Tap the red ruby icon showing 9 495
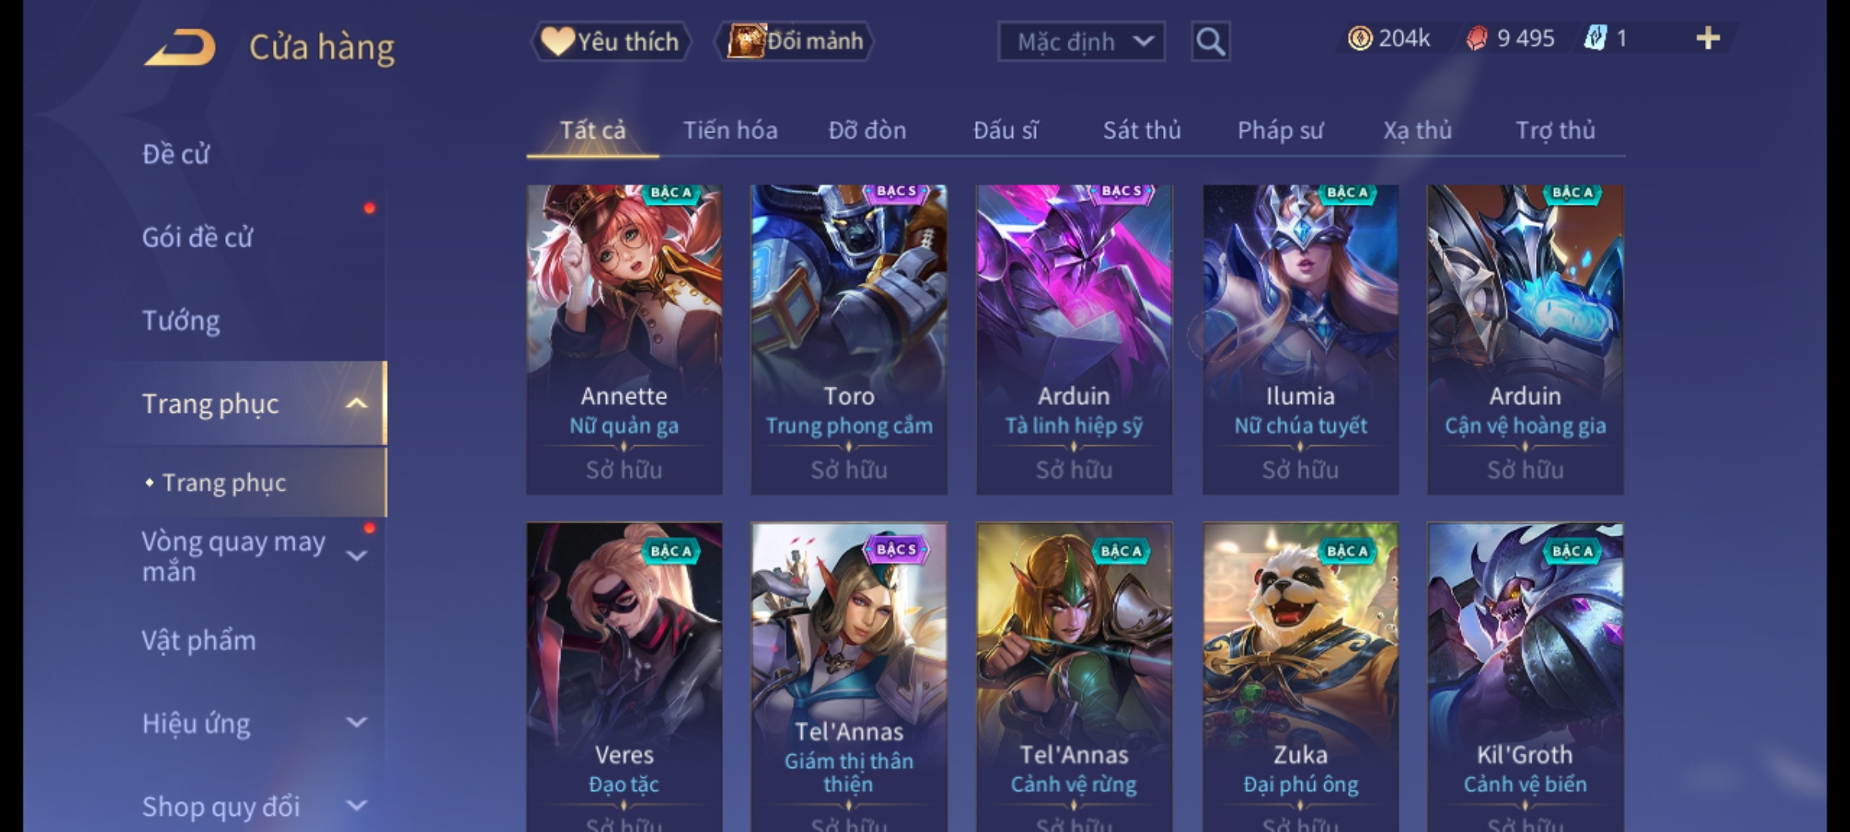Screen dimensions: 1850x832 [x=1476, y=38]
